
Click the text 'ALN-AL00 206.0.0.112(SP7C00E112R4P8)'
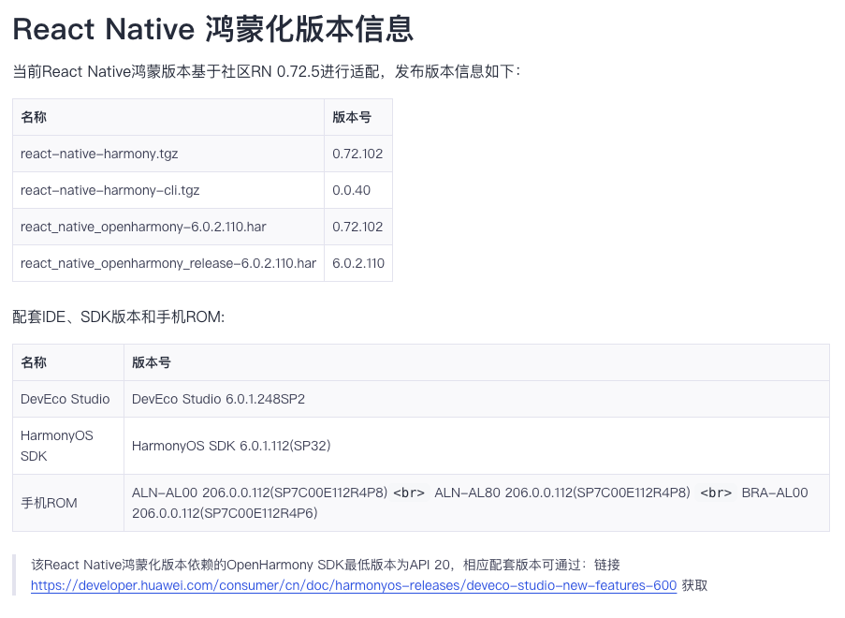click(260, 493)
